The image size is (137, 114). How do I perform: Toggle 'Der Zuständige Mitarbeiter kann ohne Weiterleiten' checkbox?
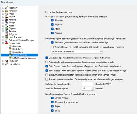pos(46,58)
